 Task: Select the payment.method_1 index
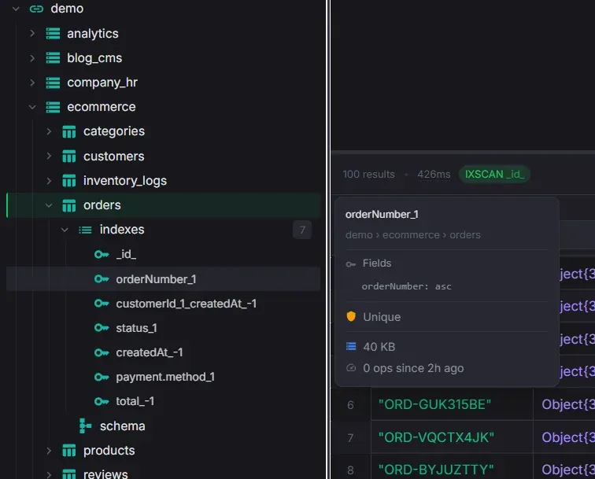click(x=164, y=377)
